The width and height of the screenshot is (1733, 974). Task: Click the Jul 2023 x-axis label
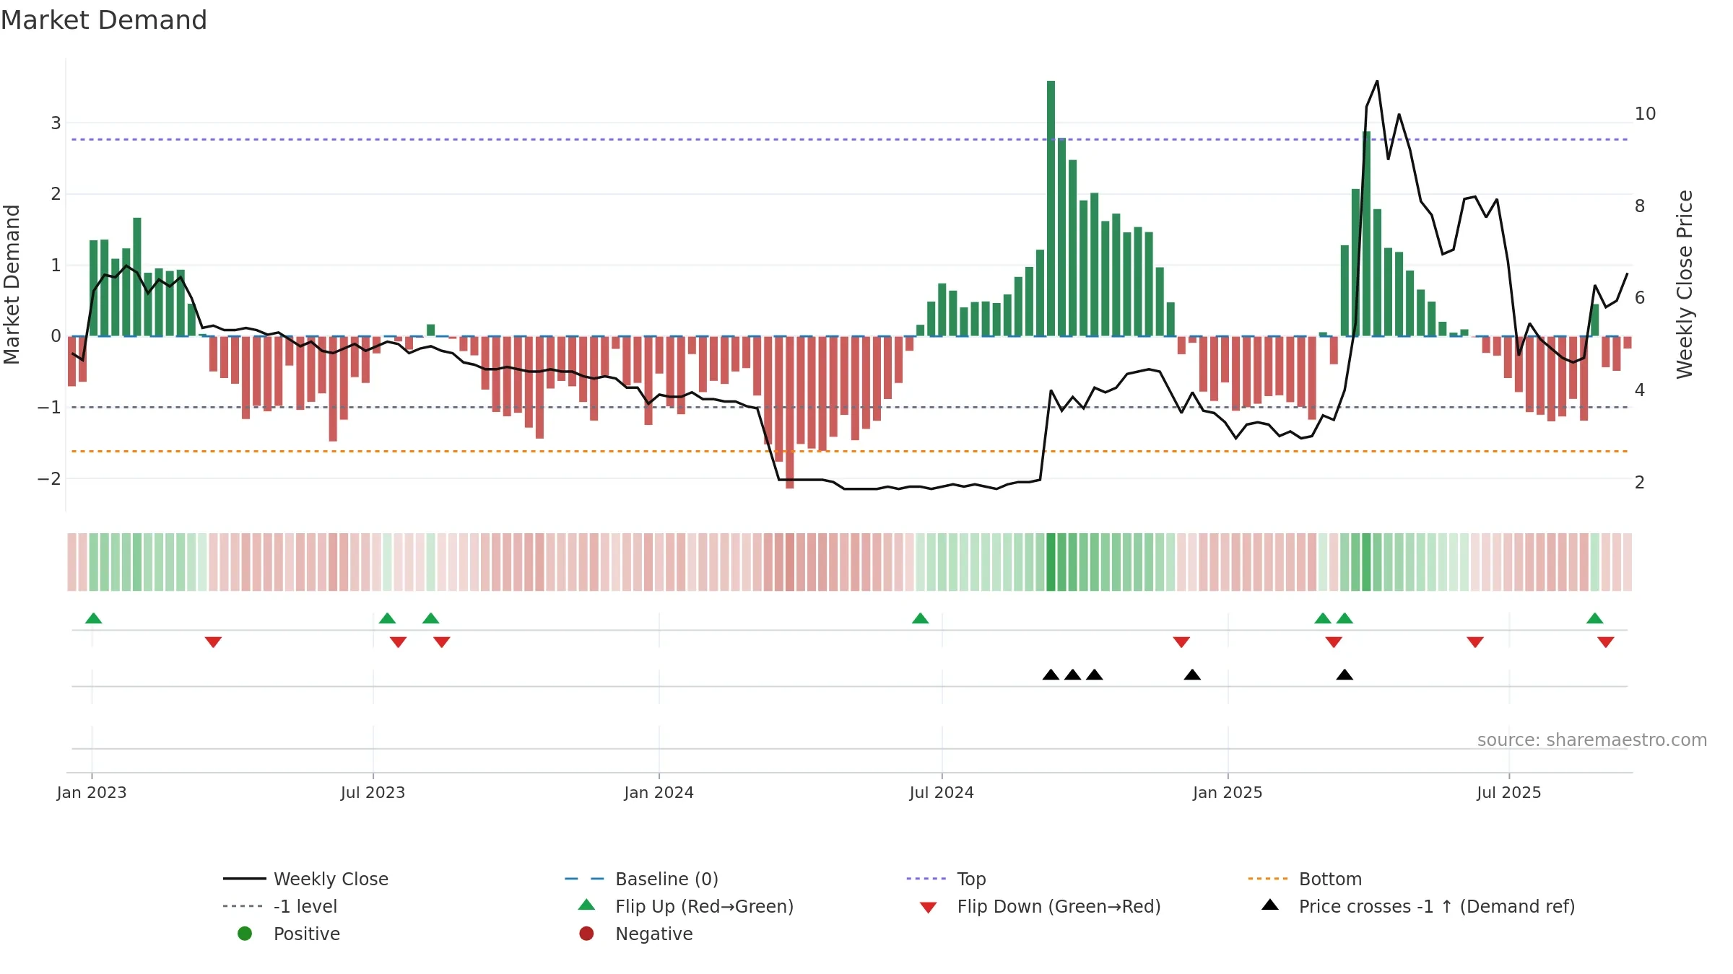coord(373,792)
